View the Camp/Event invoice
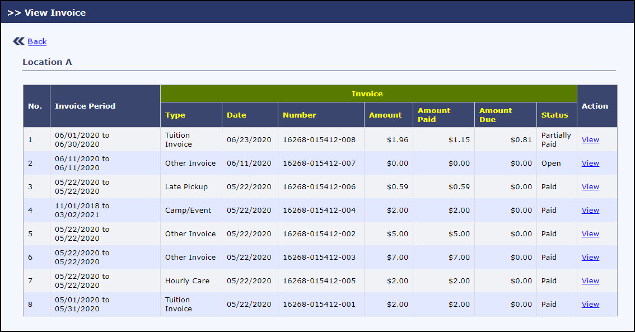Image resolution: width=635 pixels, height=332 pixels. pos(590,210)
